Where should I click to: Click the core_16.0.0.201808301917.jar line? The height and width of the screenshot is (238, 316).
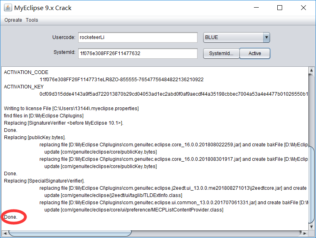pos(174,159)
